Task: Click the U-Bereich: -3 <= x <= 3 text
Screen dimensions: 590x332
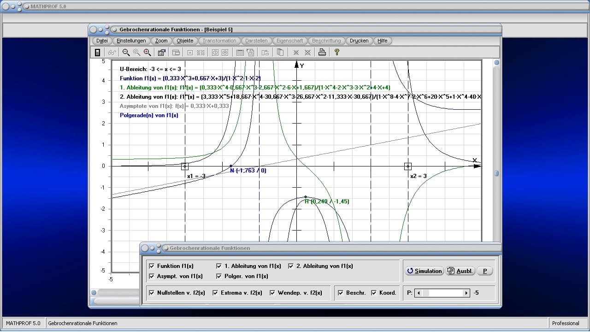Action: click(150, 69)
